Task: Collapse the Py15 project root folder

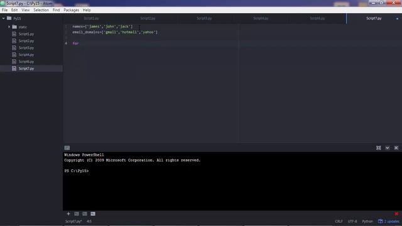Action: point(4,18)
